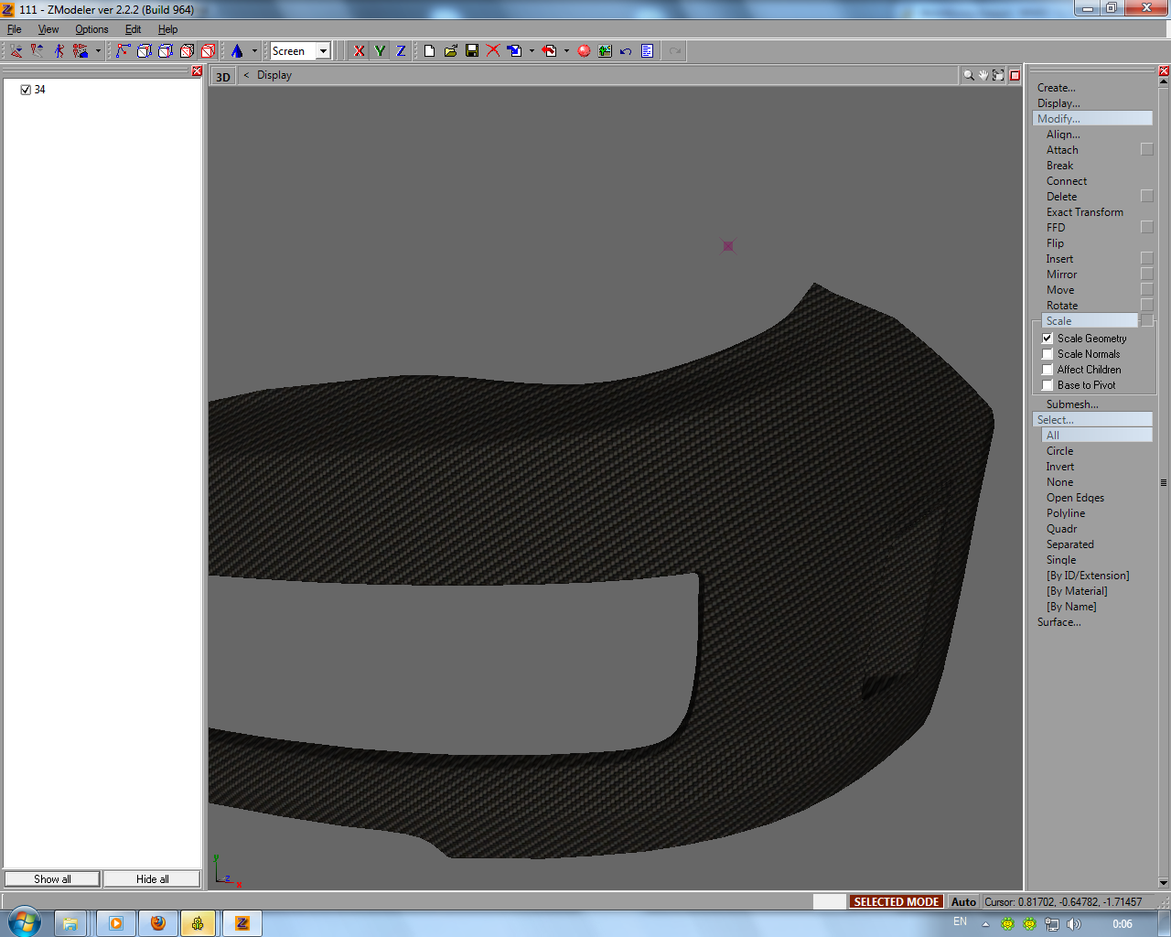Select the viewport zoom magnifier tool

click(x=968, y=76)
